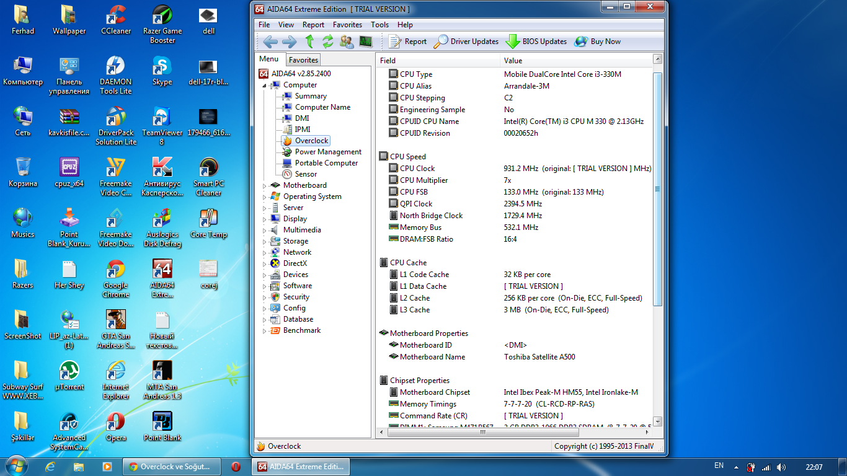
Task: Open Driver Updates from toolbar
Action: (466, 42)
